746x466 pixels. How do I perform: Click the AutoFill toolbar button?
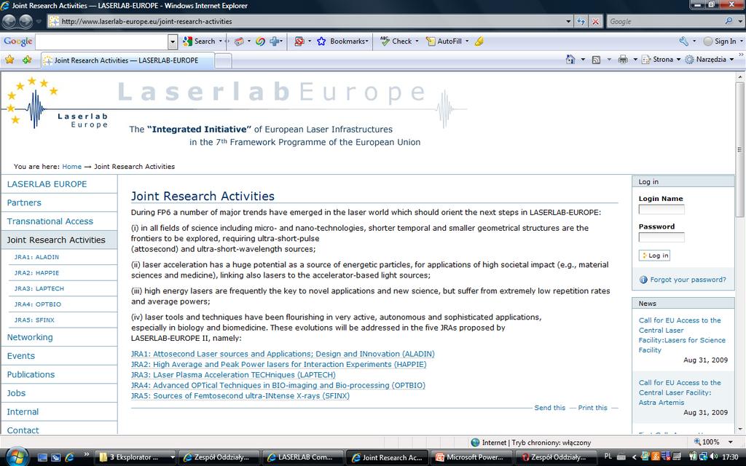pos(444,42)
